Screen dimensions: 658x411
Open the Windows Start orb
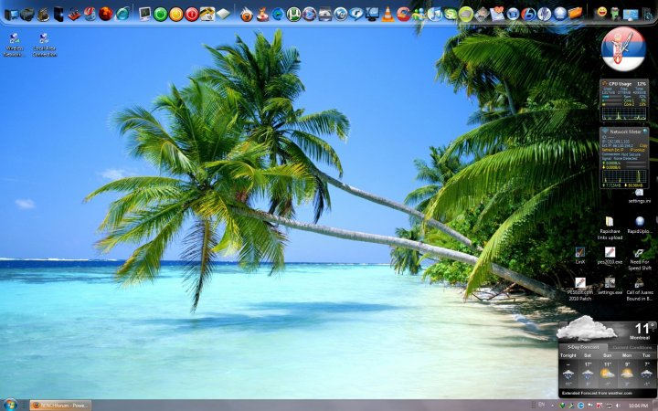tap(10, 405)
